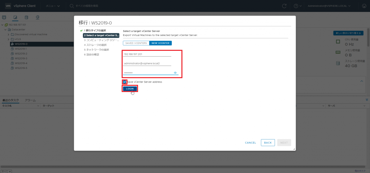Screen dimensions: 370x173
Task: Select WS2019-5 virtual machine
Action: point(21,68)
